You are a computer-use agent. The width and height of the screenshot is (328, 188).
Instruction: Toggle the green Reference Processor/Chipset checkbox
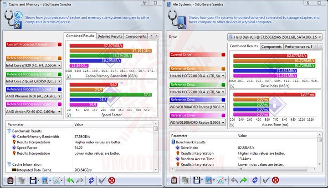tap(60, 74)
